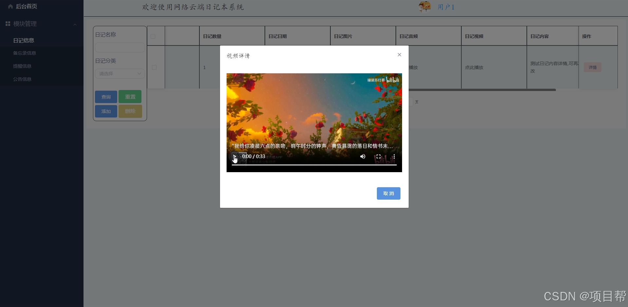This screenshot has width=628, height=307.
Task: Enter fullscreen mode for the video
Action: tap(379, 156)
